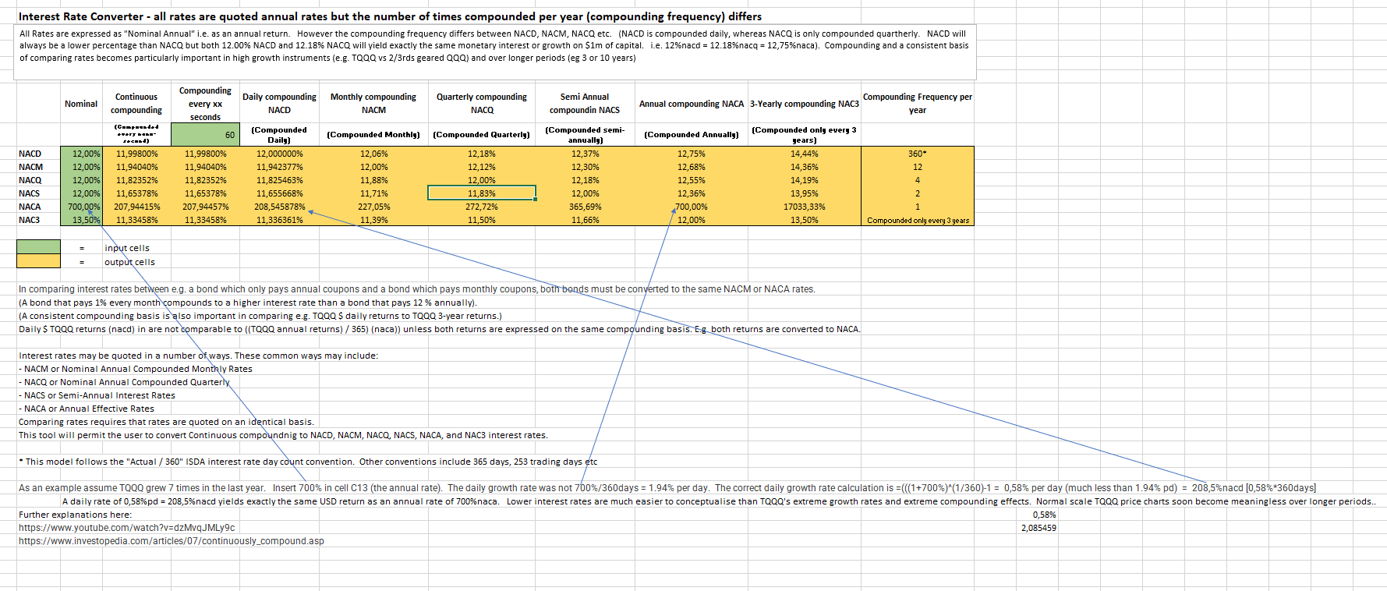Click the 'Compounding Frequency per year' header
Viewport: 1387px width, 591px height.
click(x=918, y=104)
